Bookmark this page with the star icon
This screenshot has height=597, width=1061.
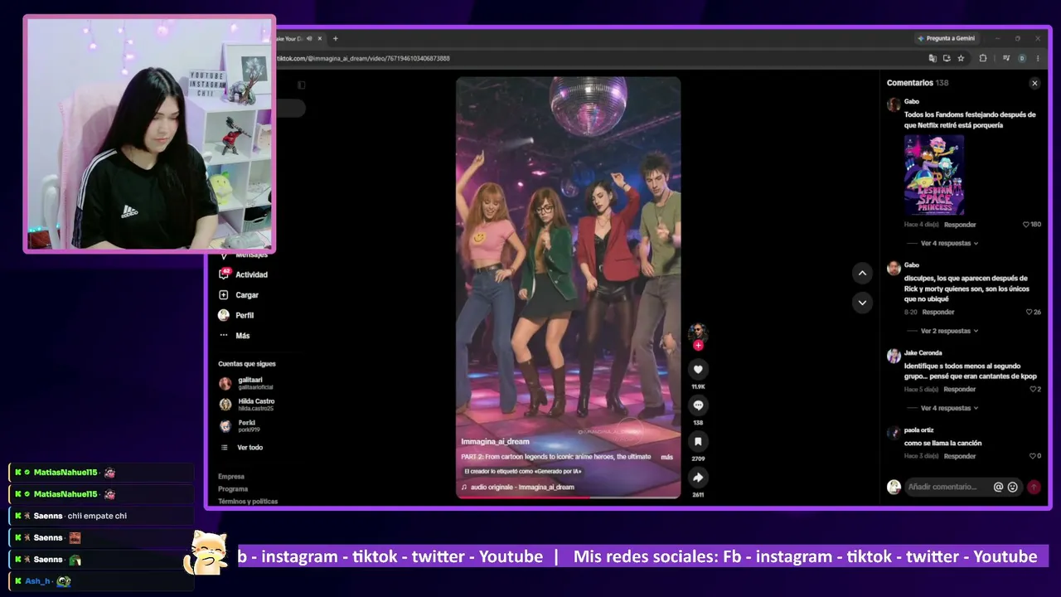tap(961, 58)
